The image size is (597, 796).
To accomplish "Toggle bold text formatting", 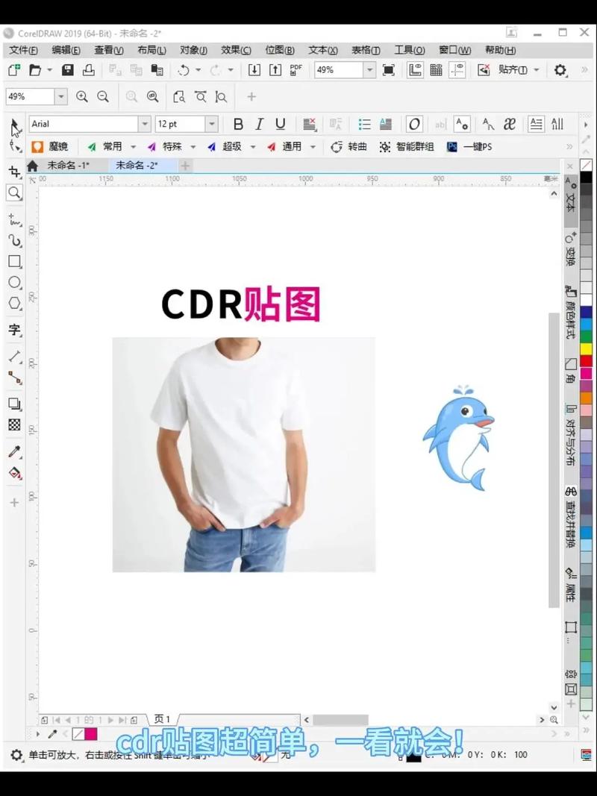I will coord(238,124).
